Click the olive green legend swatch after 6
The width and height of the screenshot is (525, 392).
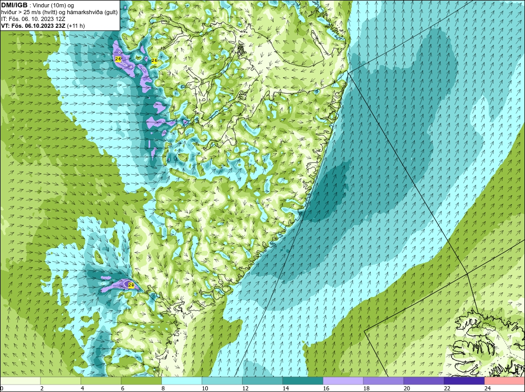(x=141, y=381)
